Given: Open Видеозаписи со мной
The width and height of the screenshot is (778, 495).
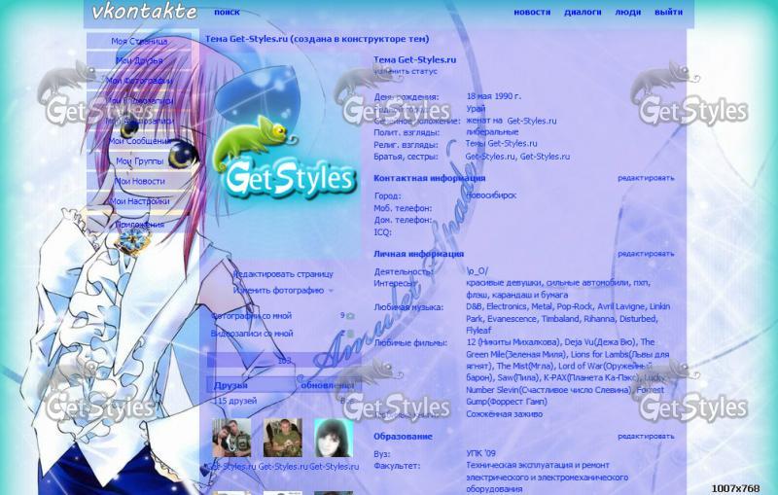Looking at the screenshot, I should pyautogui.click(x=252, y=334).
